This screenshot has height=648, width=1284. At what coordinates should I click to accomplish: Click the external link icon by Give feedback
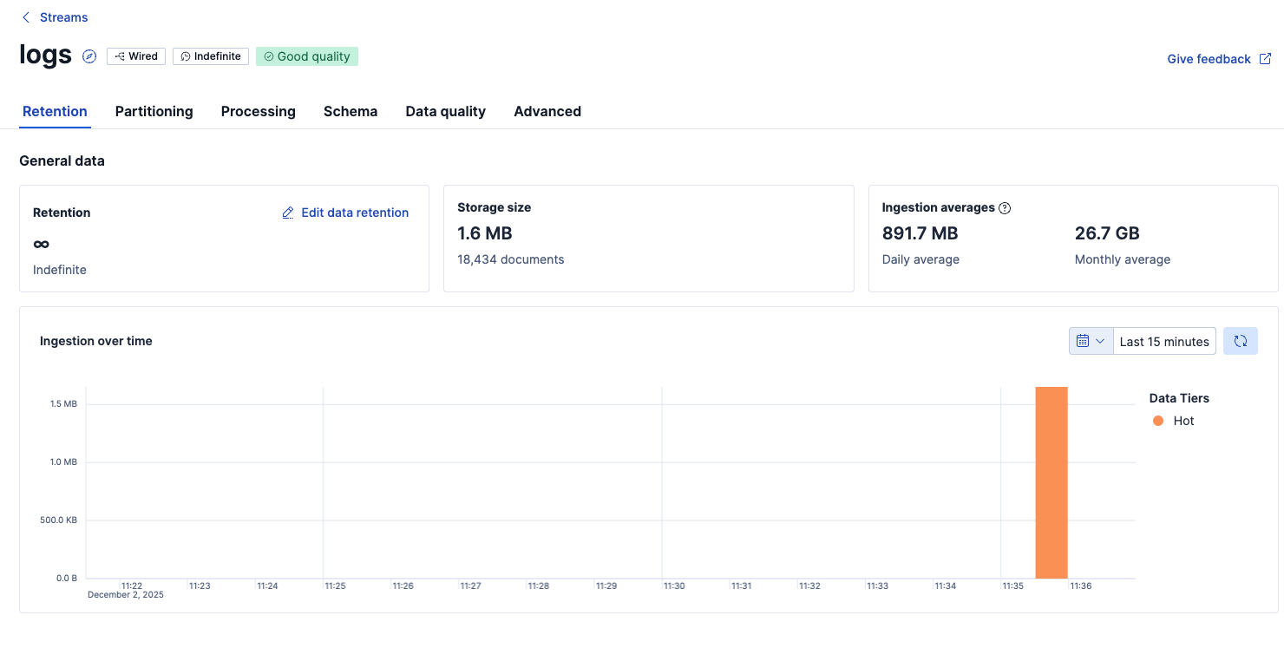tap(1266, 59)
